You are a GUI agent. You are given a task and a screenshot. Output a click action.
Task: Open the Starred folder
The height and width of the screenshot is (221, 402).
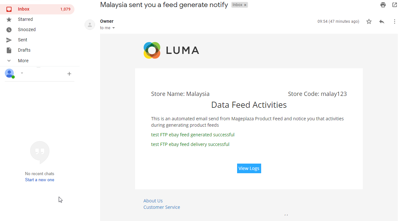pos(25,19)
